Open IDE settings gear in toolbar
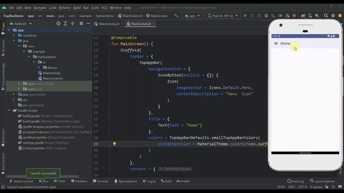Viewport: 344px width, 193px height. [333, 16]
